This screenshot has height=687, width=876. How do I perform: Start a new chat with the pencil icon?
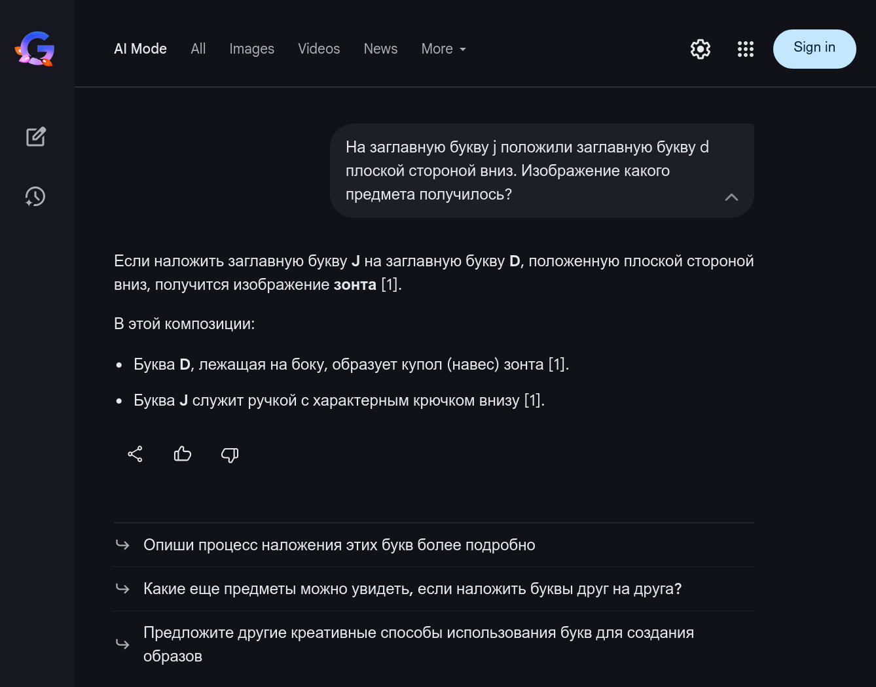click(36, 137)
